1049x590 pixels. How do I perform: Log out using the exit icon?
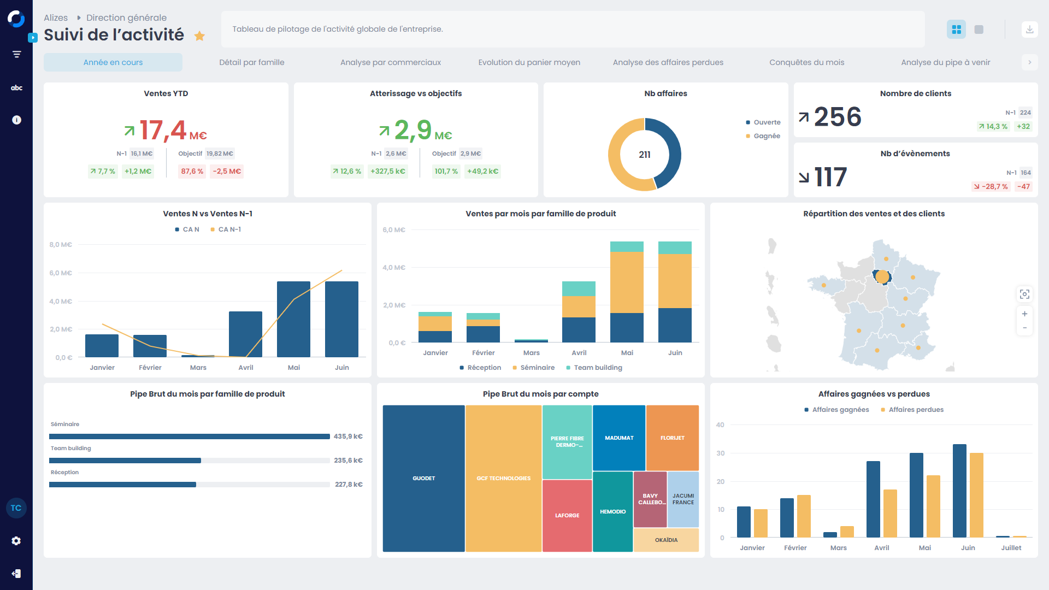[x=16, y=573]
